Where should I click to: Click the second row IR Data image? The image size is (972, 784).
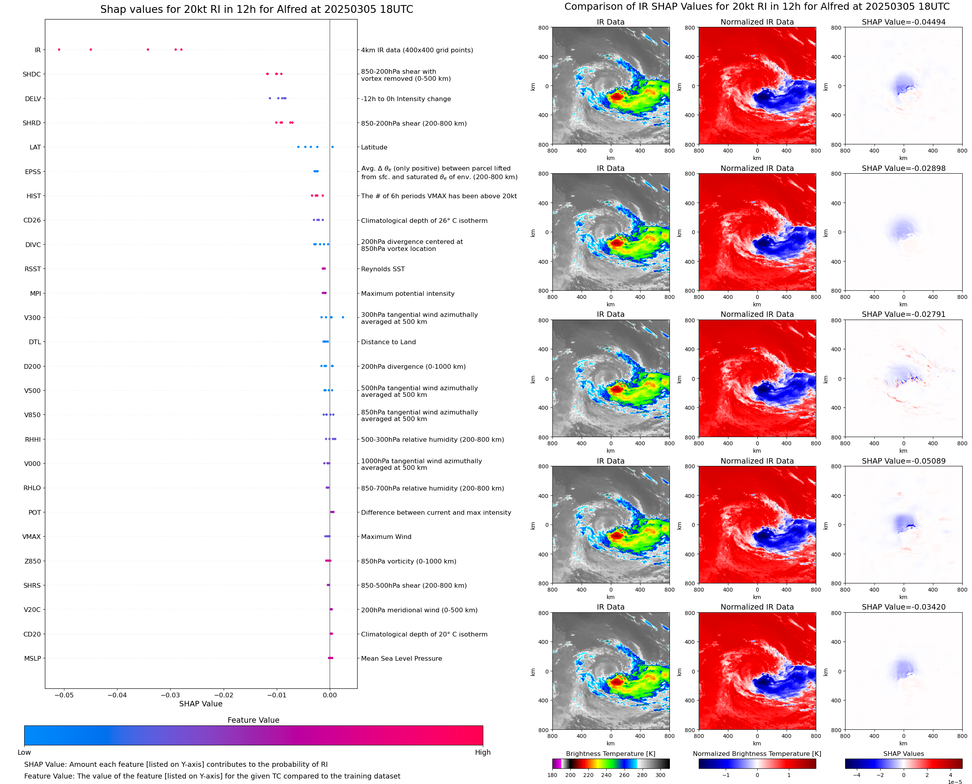tap(611, 232)
